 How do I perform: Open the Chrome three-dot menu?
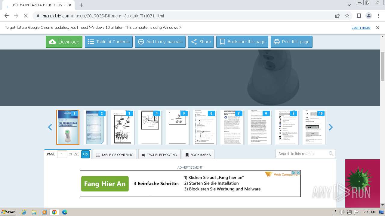tap(378, 16)
